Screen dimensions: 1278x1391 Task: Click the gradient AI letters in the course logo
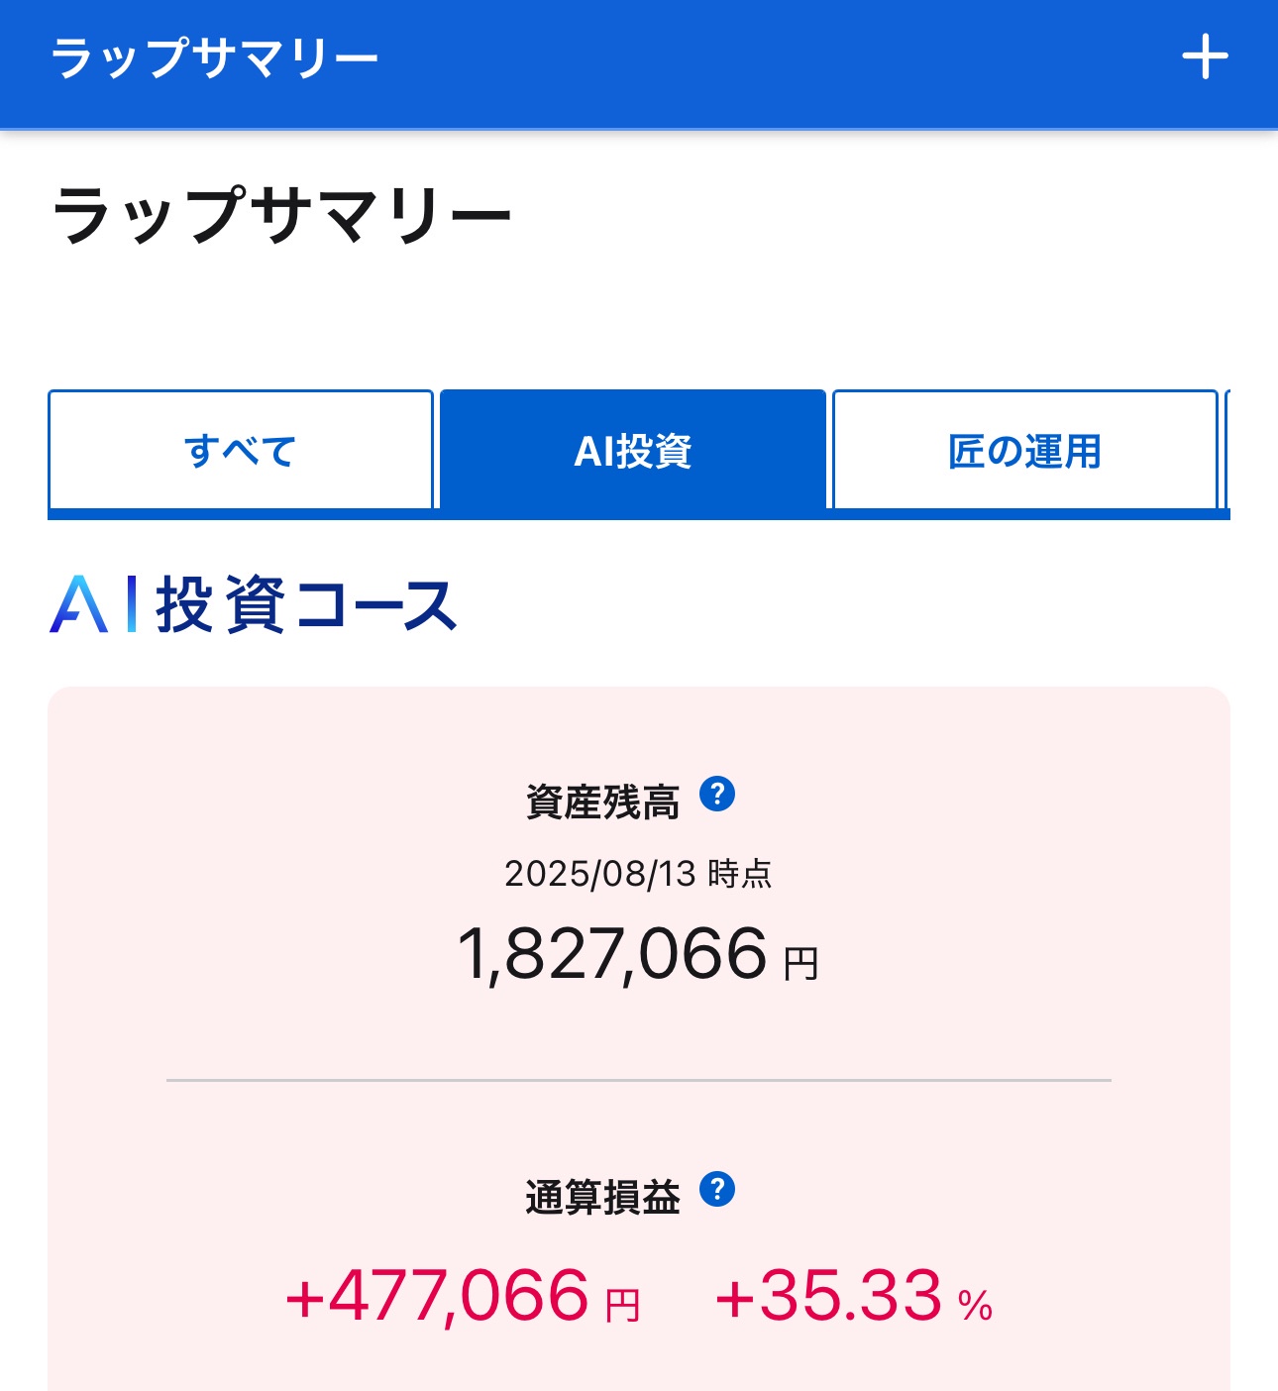[x=94, y=604]
